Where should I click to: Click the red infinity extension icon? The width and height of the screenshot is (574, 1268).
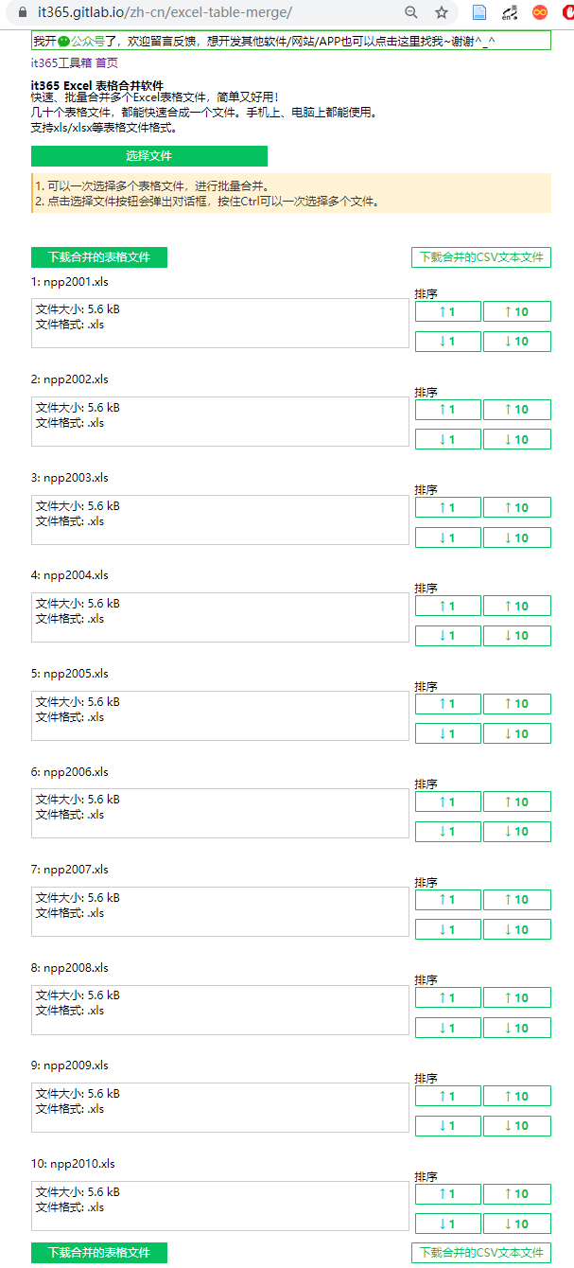[540, 12]
